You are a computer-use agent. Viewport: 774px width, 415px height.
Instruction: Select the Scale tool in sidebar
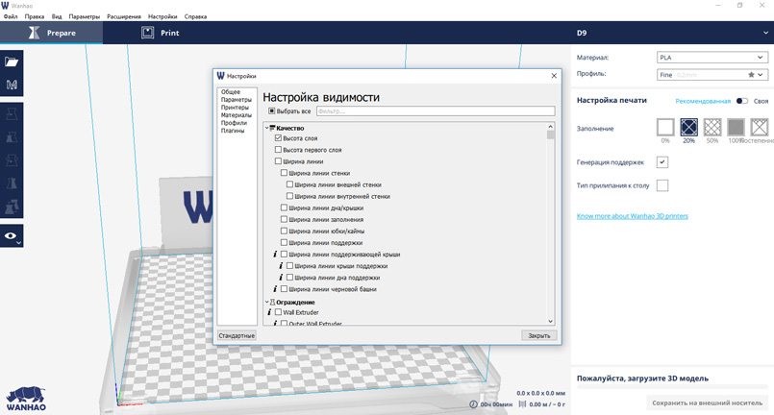click(x=12, y=137)
